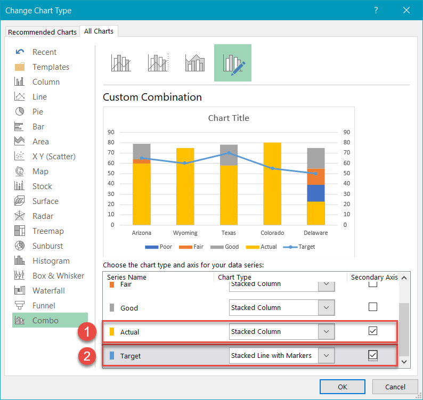The height and width of the screenshot is (400, 423).
Task: Choose the Waterfall chart category
Action: click(48, 291)
